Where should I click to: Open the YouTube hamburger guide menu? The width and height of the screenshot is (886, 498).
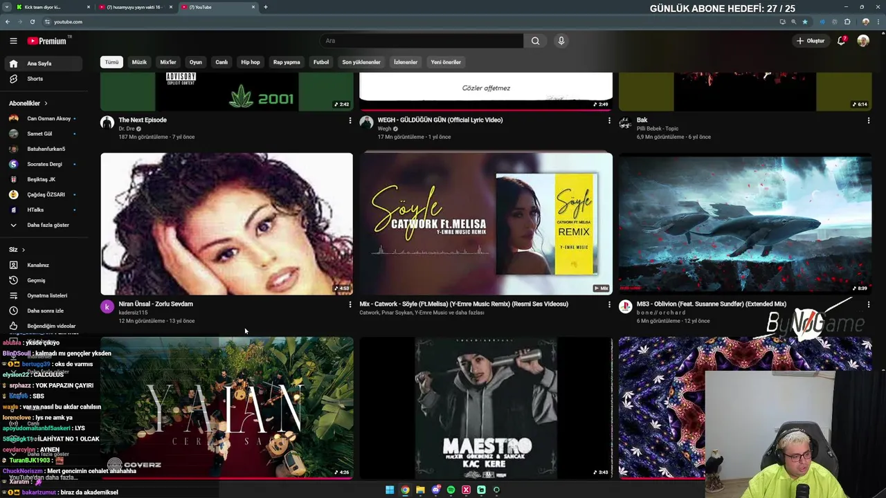pos(13,41)
